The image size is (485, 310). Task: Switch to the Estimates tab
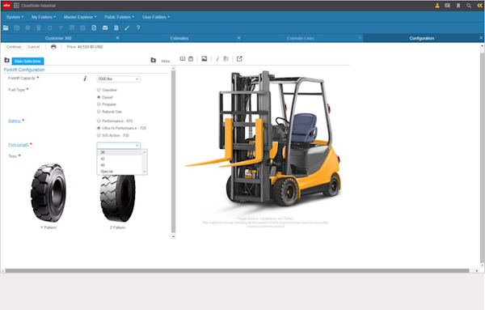pos(179,38)
